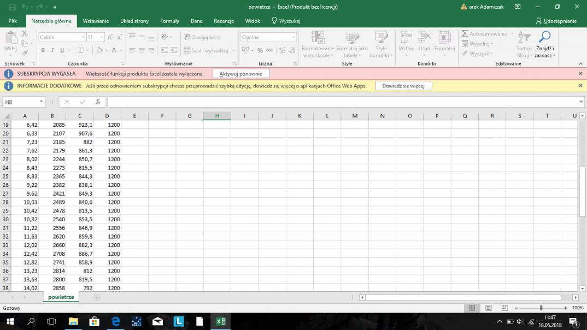Open the Ogólne number format dropdown

(293, 37)
